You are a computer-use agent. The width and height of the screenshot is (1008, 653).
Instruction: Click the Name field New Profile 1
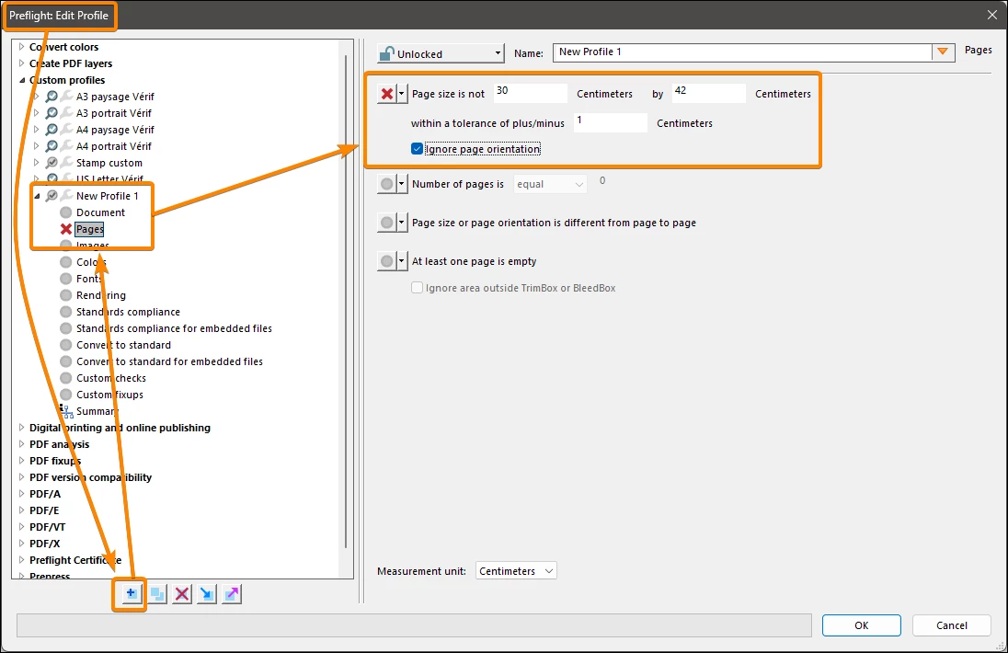tap(742, 52)
